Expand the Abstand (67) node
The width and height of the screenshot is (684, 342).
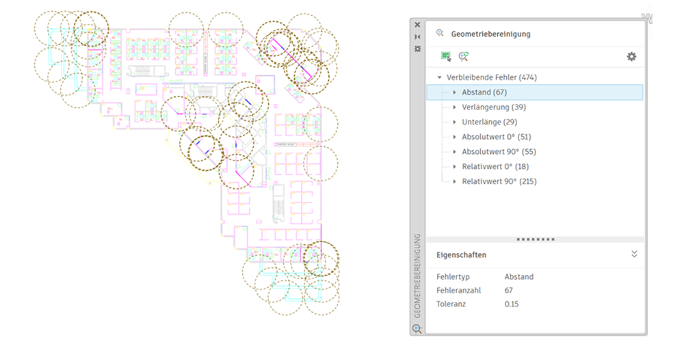click(454, 92)
